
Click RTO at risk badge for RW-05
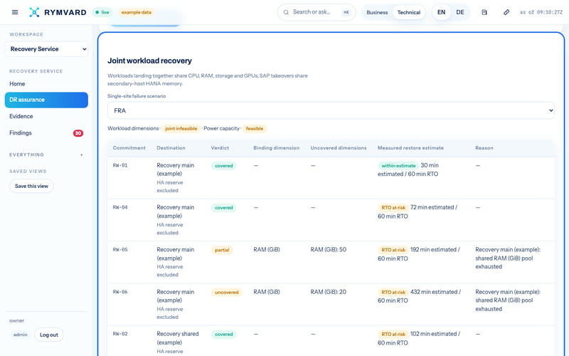[x=393, y=250]
